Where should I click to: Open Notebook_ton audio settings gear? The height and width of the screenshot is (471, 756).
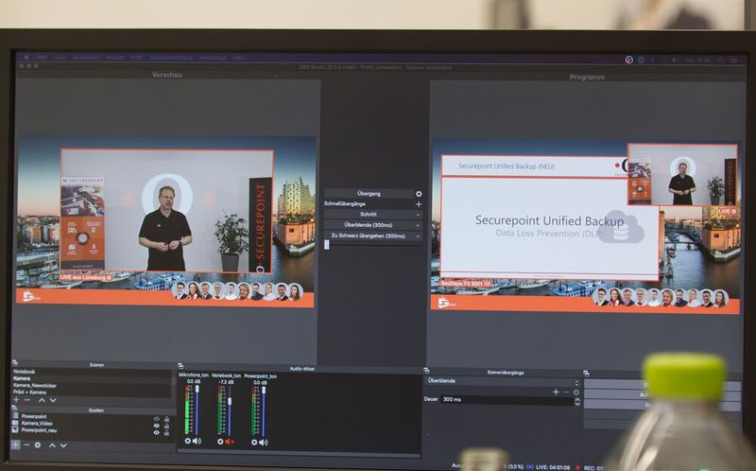click(x=220, y=442)
